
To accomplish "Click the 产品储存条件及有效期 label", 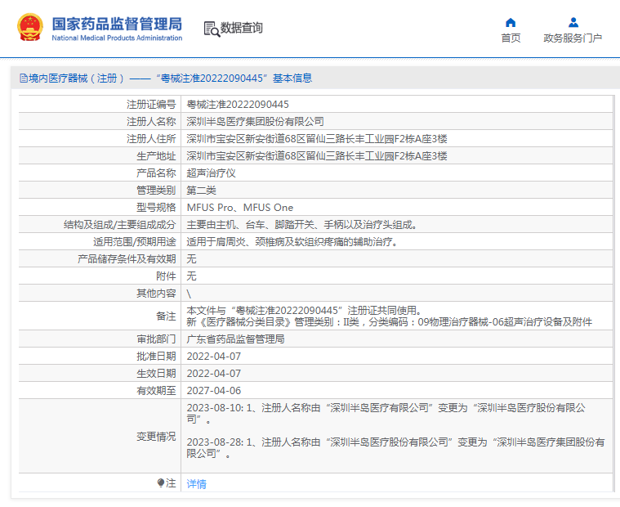I will point(127,259).
